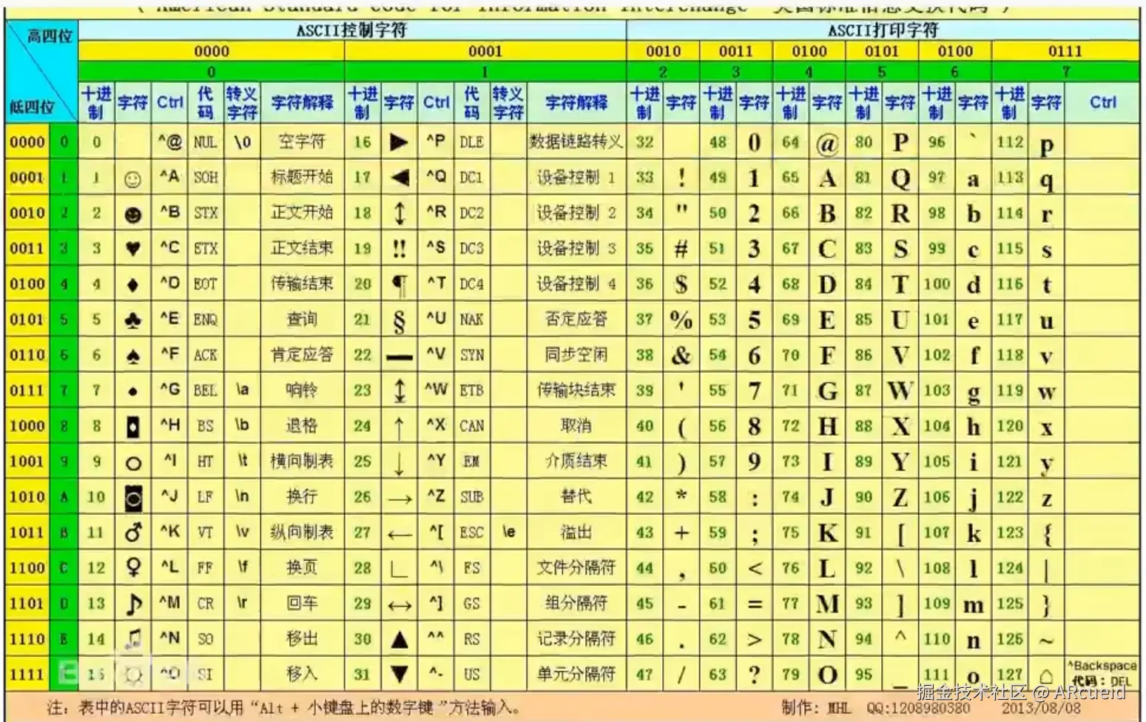Viewport: 1146px width, 722px height.
Task: Click the '^@' Ctrl cell
Action: tap(169, 142)
